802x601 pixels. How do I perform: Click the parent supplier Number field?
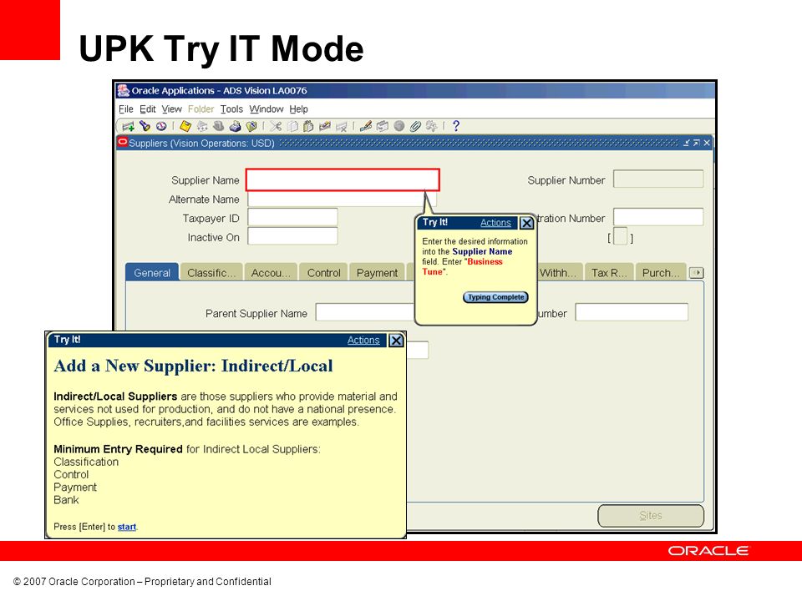pos(632,312)
